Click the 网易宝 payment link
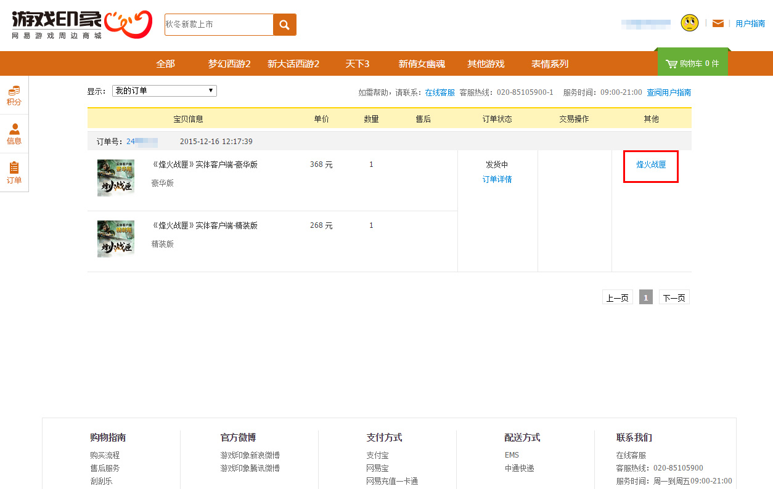The image size is (773, 489). [x=377, y=468]
